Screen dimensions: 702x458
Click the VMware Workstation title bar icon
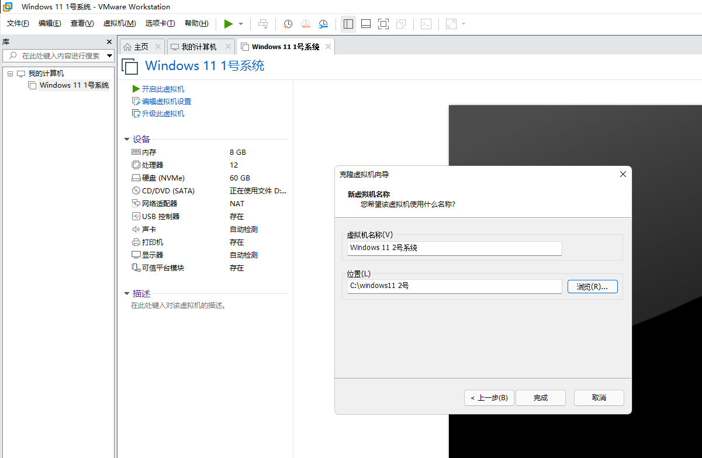tap(9, 7)
